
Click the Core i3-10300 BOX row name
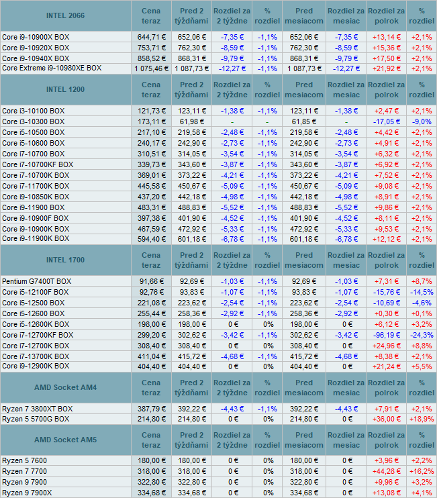34,122
